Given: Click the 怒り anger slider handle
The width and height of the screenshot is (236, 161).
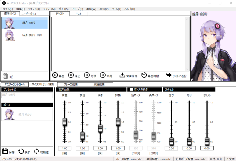Looking at the screenshot, I should click(189, 141).
